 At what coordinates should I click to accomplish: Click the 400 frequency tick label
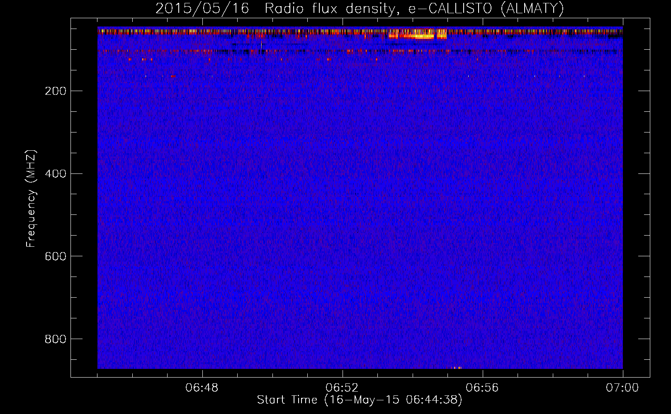pyautogui.click(x=56, y=174)
